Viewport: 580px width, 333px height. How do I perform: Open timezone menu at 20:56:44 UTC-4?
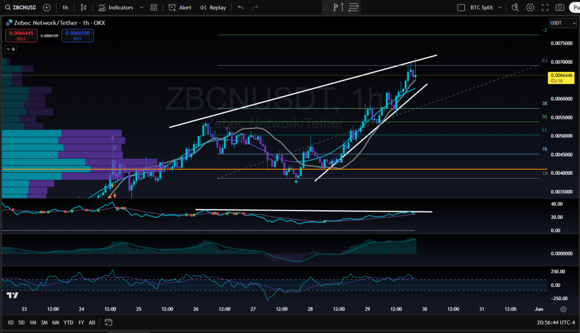click(556, 323)
